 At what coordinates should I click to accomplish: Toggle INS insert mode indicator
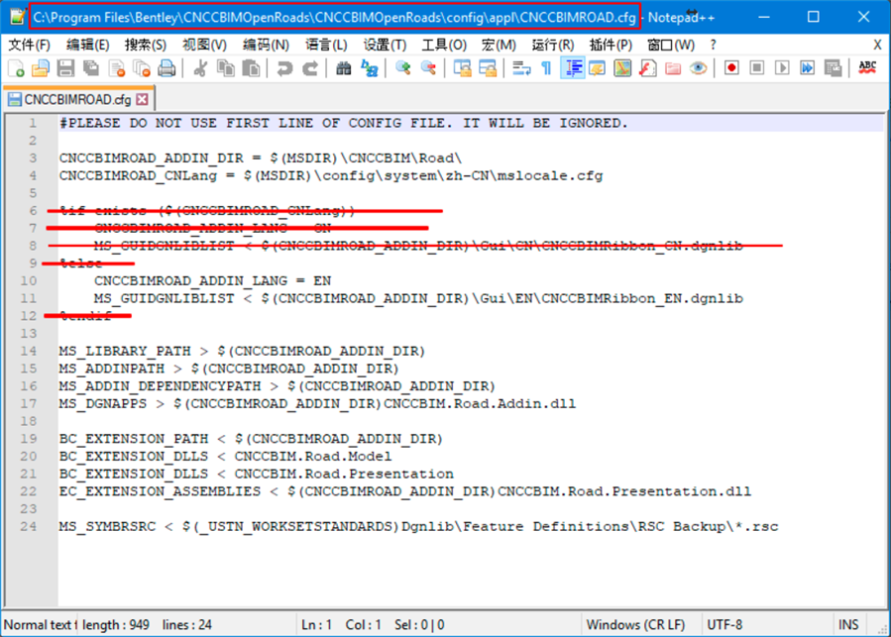point(848,624)
